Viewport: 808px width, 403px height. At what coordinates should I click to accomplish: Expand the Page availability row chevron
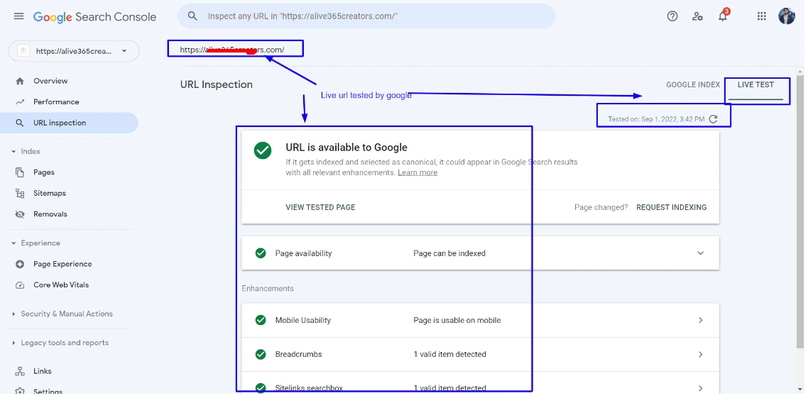(700, 253)
